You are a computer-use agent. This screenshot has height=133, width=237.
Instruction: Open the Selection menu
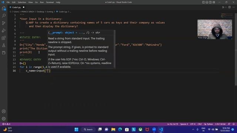click(22, 2)
